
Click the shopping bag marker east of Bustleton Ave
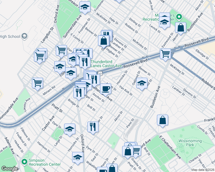click(x=162, y=121)
